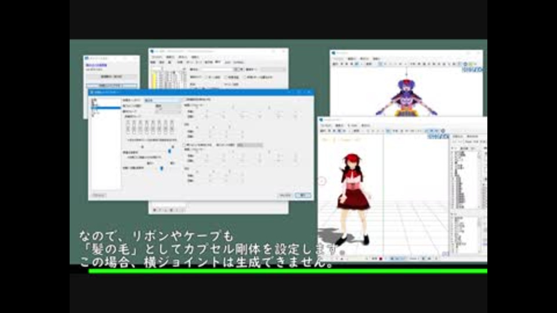Click the red record dot in the transform view bottom bar

click(381, 259)
